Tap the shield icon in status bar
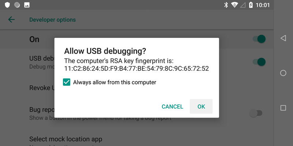Screen dimensions: 293x146 [x=7, y=5]
